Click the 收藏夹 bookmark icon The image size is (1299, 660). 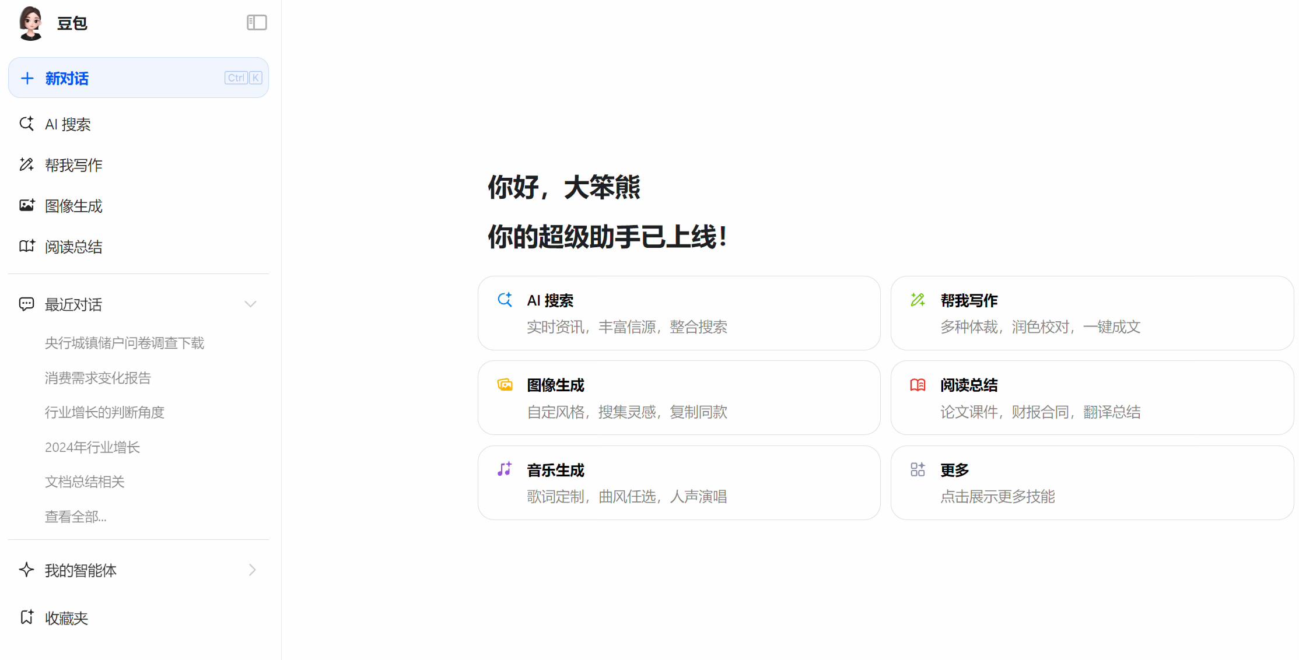coord(26,617)
